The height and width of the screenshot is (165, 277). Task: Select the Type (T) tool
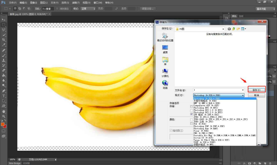pyautogui.click(x=4, y=96)
